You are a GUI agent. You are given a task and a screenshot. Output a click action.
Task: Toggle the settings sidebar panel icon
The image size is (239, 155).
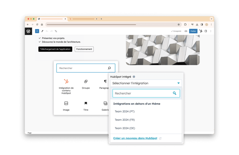coord(206,31)
